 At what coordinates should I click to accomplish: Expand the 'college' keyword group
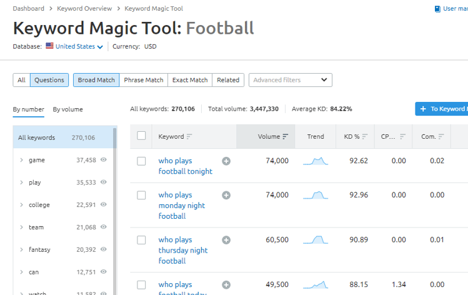pyautogui.click(x=21, y=205)
